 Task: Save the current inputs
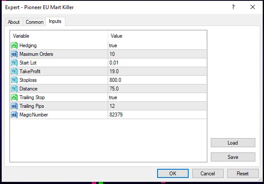point(233,157)
